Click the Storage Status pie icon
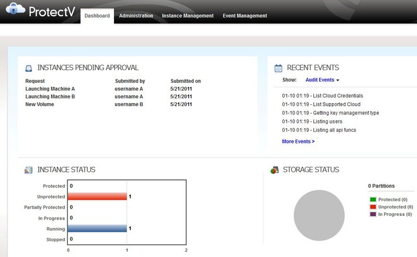417x257 pixels. pyautogui.click(x=275, y=170)
